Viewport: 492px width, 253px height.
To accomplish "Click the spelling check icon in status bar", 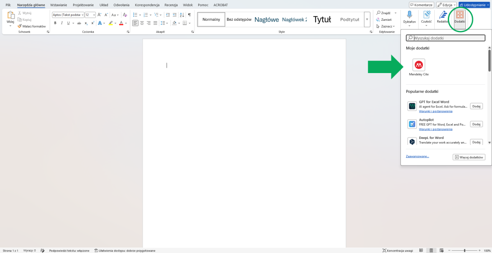I will coord(42,250).
